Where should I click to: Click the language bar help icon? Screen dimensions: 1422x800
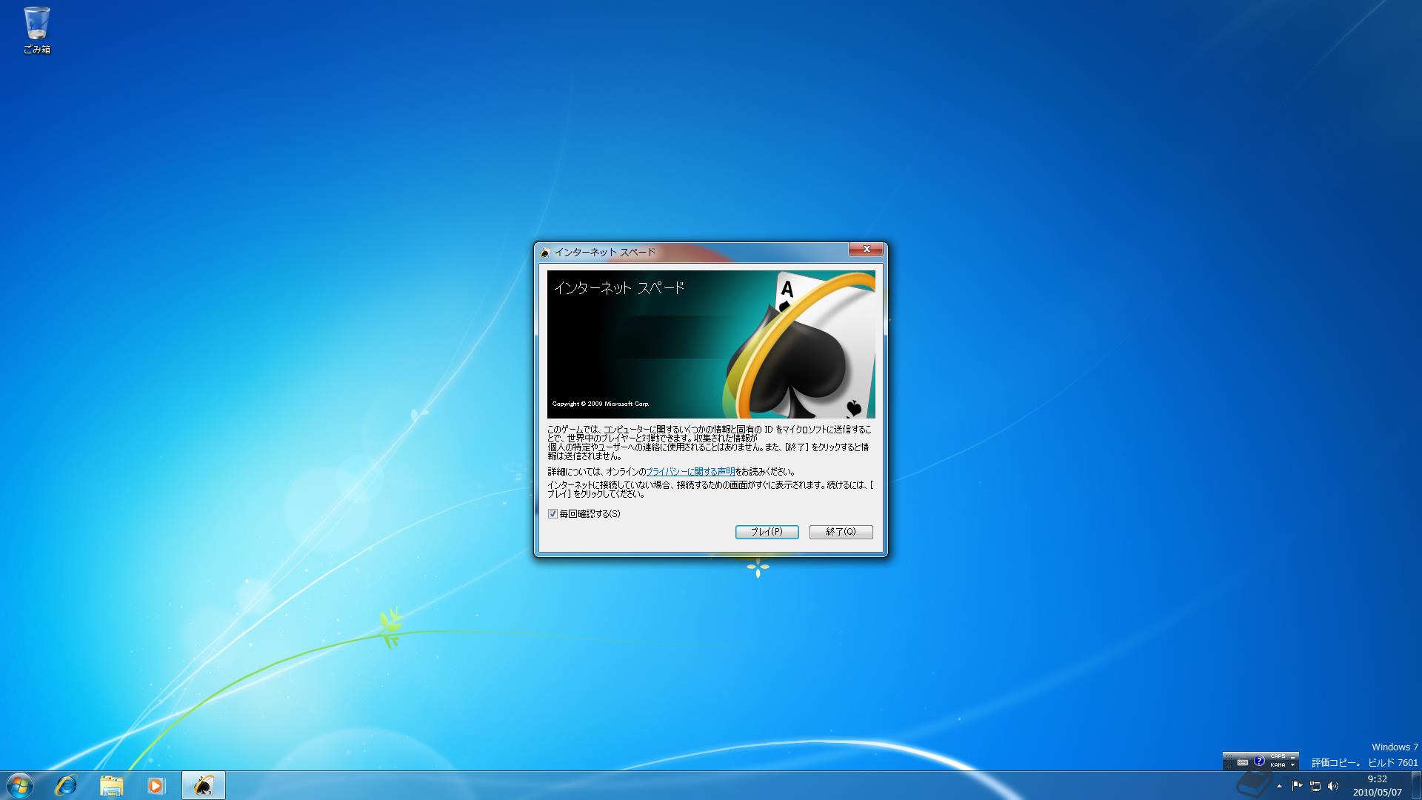tap(1259, 761)
